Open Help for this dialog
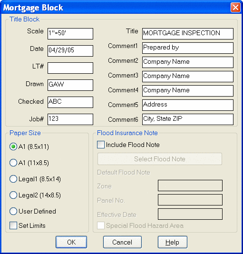The image size is (243, 254). (173, 242)
